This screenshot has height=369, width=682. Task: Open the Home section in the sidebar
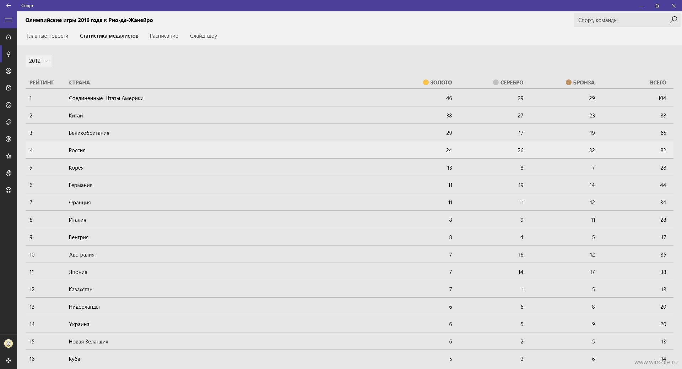point(9,37)
